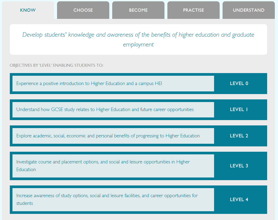Click the word 'employment' in the description

[x=138, y=45]
